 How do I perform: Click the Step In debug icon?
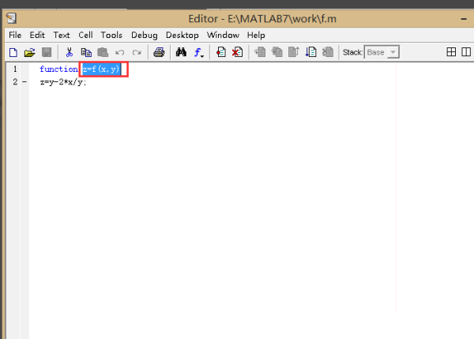point(277,52)
